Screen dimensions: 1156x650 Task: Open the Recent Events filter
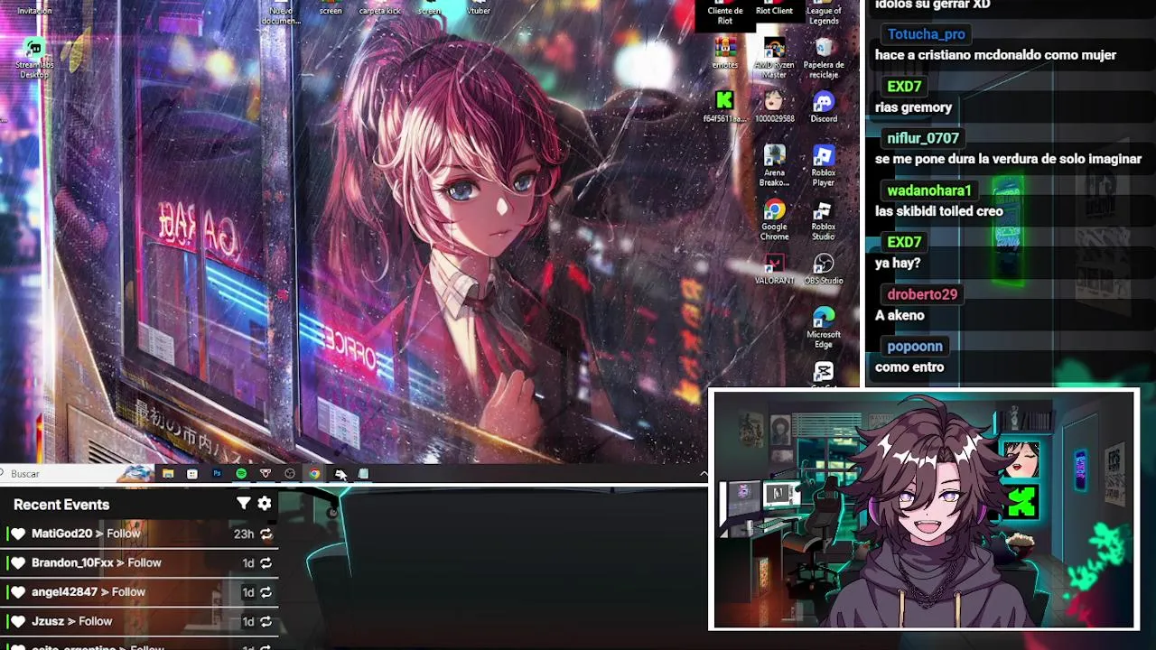(x=243, y=504)
